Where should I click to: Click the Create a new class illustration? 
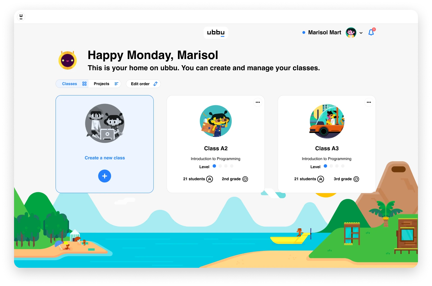point(105,123)
